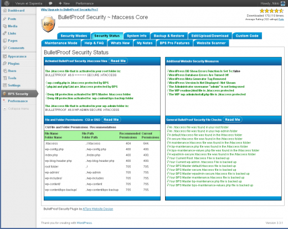Click Verum et Sapientia site name
Image resolution: width=288 pixels, height=229 pixels.
pos(29,3)
